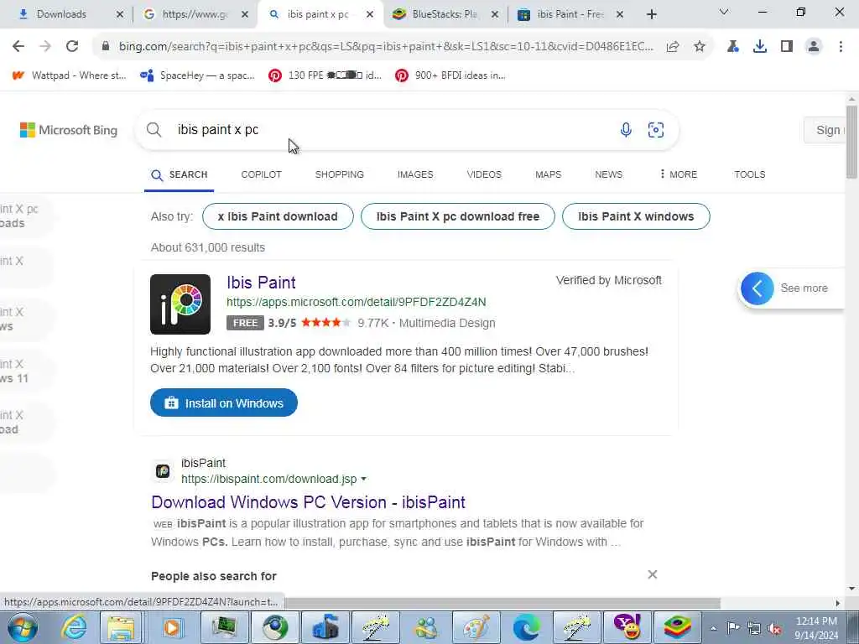Start voice search with microphone icon
859x644 pixels.
626,130
